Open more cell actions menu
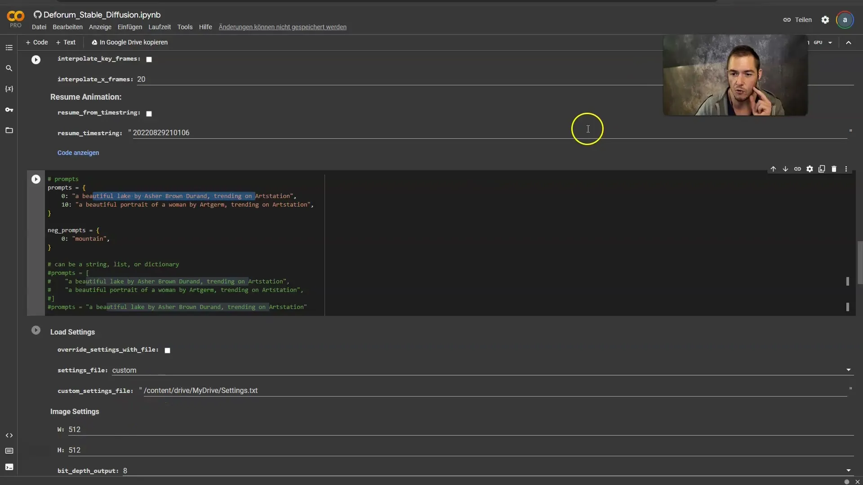Viewport: 863px width, 485px height. 846,169
